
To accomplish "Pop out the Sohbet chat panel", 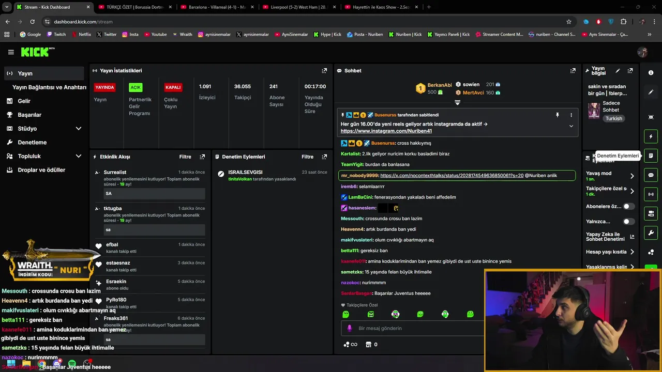I will 573,71.
